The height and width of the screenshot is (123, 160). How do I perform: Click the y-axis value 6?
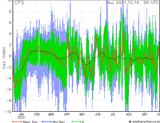pyautogui.click(x=10, y=23)
